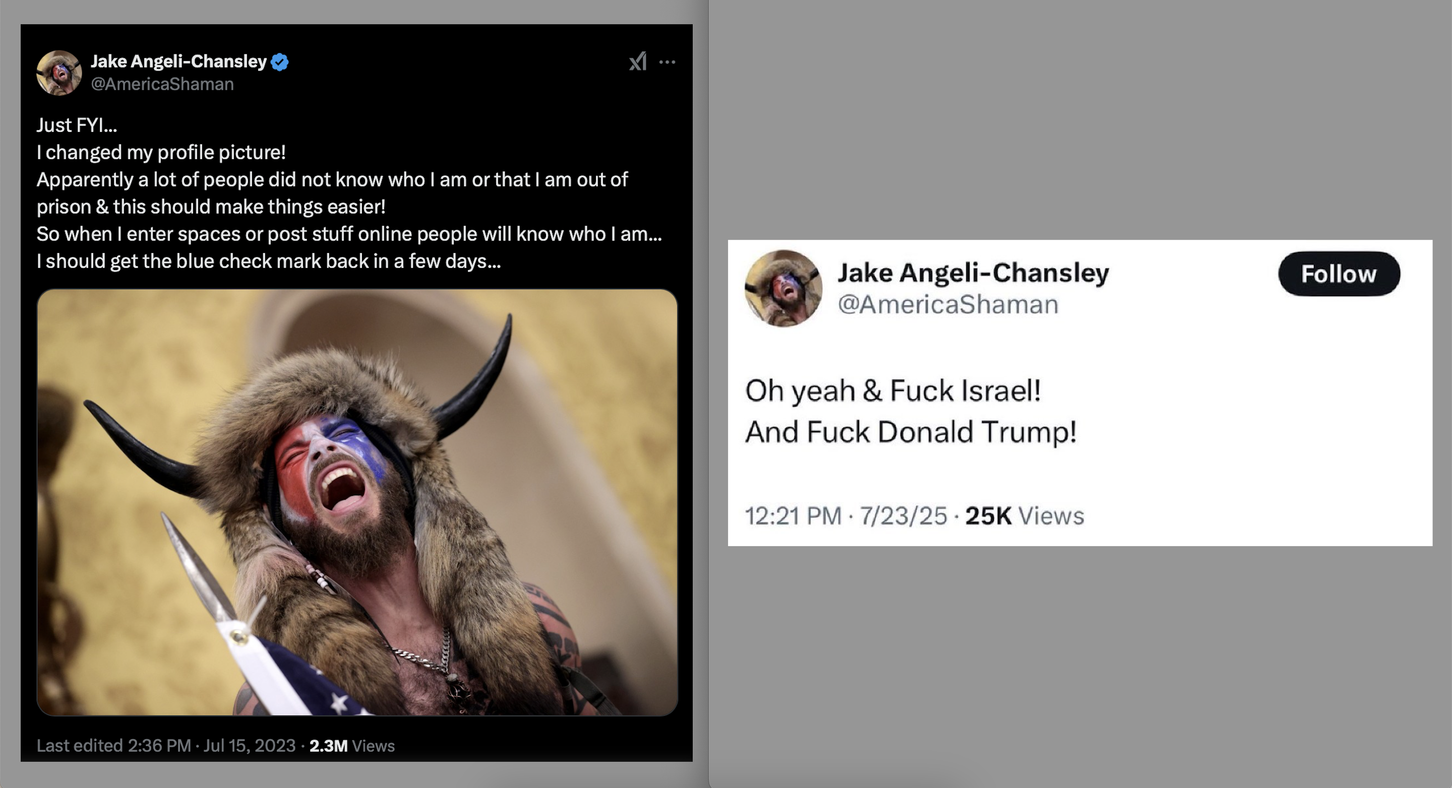Click the blue verified checkmark badge

280,61
